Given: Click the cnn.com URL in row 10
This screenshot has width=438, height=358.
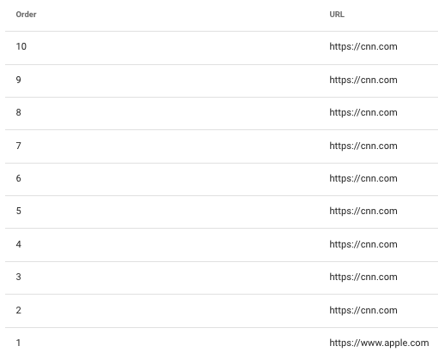Looking at the screenshot, I should 363,46.
